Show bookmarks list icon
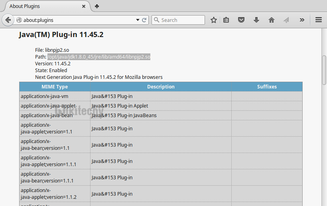The height and width of the screenshot is (206, 327). 226,20
